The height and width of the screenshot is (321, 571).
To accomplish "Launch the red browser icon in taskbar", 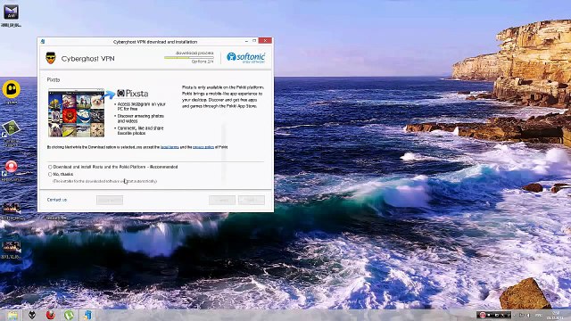I will [51, 315].
